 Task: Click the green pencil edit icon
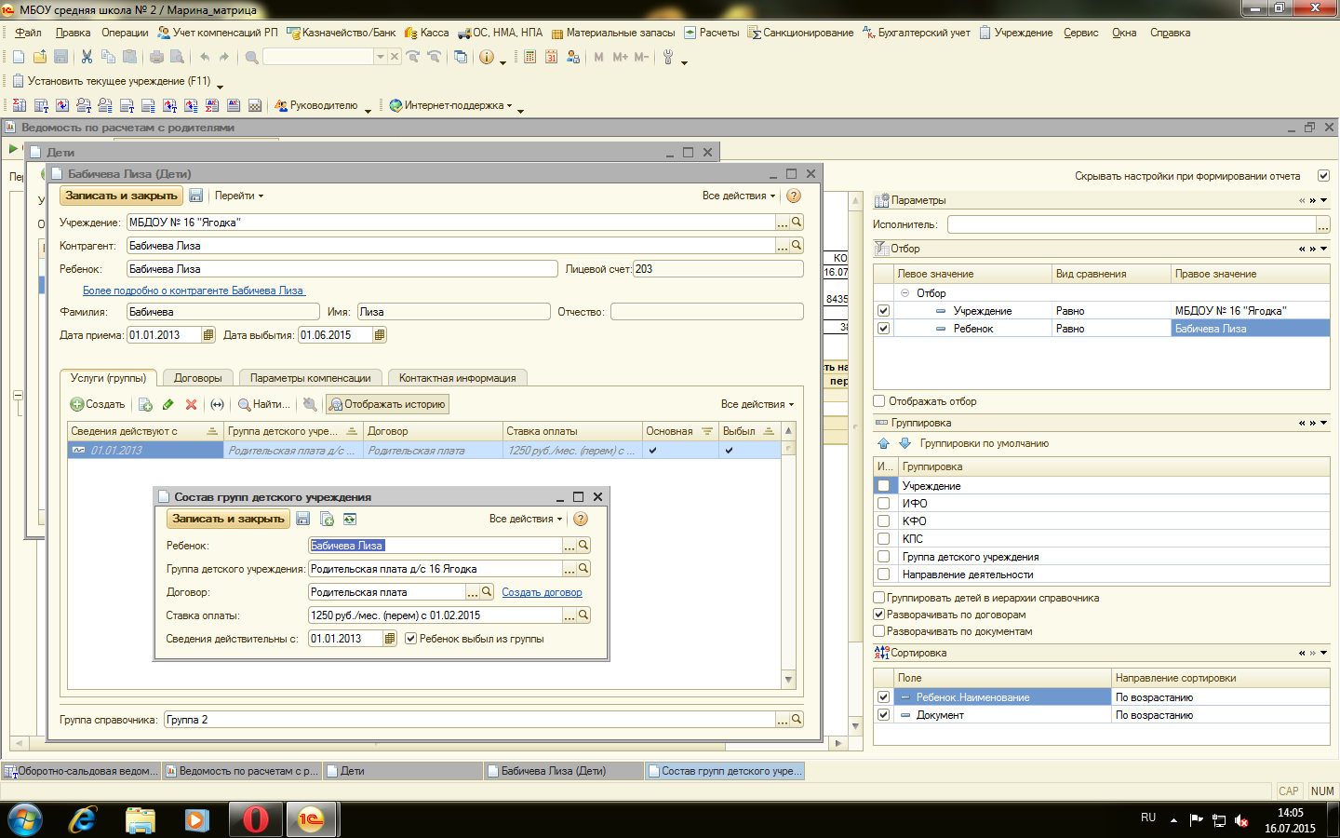[167, 404]
